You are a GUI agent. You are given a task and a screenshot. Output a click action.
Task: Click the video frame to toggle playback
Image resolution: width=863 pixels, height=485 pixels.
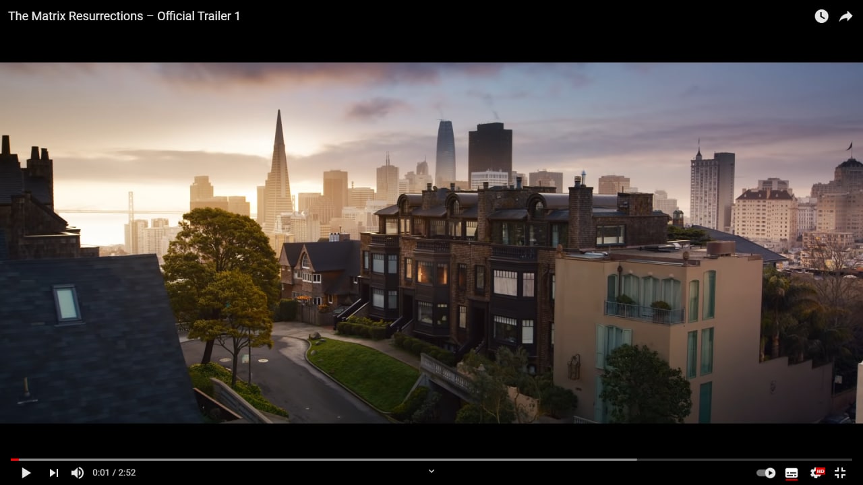pos(431,243)
